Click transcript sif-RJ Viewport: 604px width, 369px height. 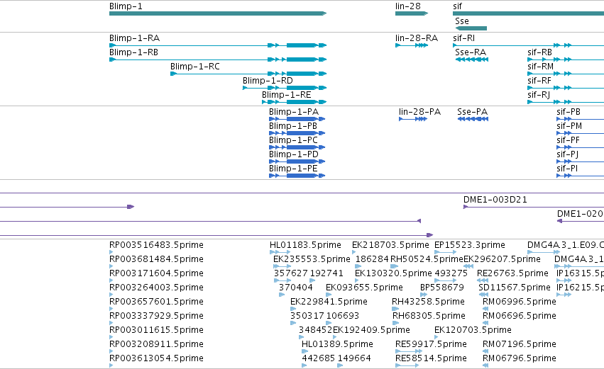(x=566, y=102)
